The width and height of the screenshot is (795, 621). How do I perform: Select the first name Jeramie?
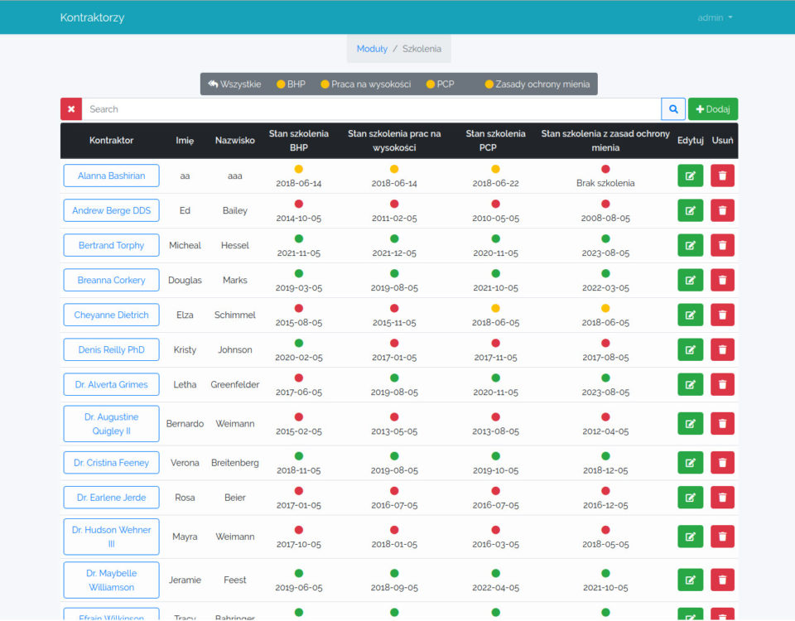(x=185, y=580)
